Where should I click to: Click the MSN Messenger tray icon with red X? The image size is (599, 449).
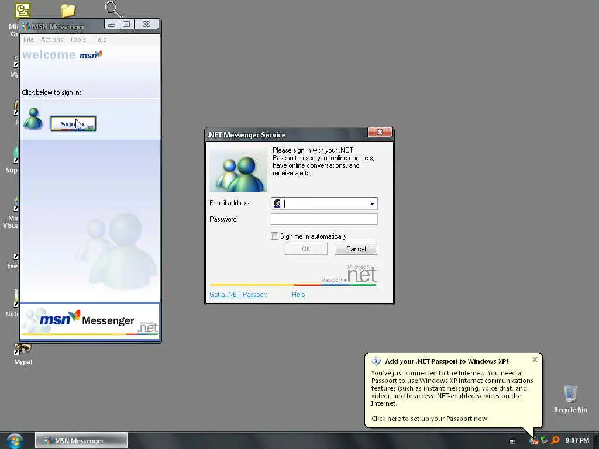click(x=533, y=441)
